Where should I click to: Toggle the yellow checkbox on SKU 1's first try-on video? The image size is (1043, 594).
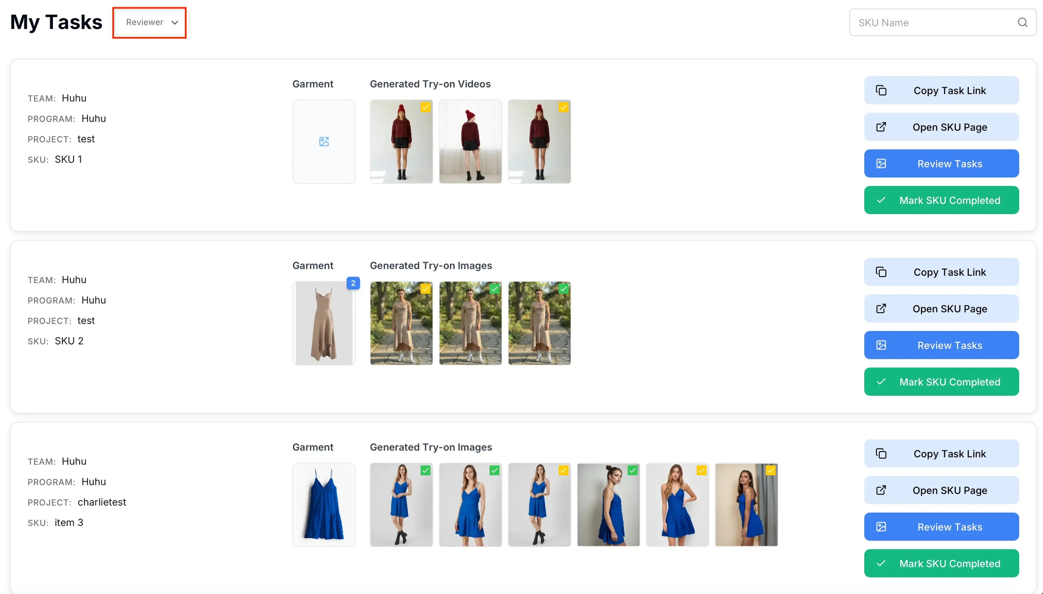425,107
